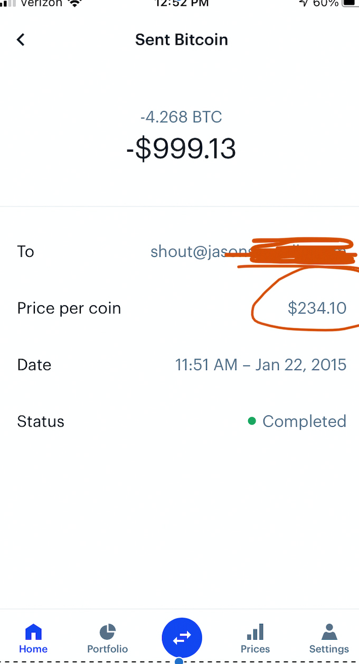Open the Settings person icon
This screenshot has width=359, height=664.
[329, 632]
